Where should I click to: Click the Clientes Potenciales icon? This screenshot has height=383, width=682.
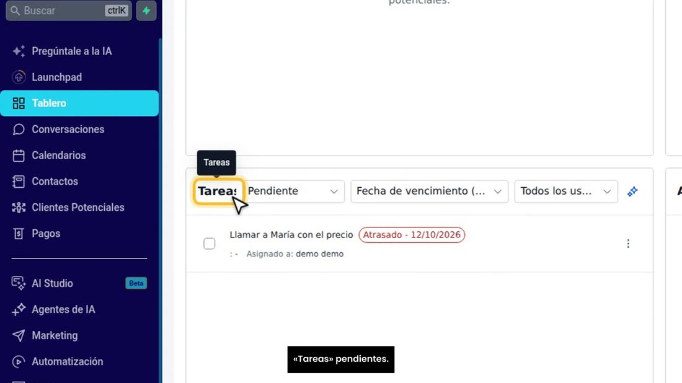coord(18,208)
